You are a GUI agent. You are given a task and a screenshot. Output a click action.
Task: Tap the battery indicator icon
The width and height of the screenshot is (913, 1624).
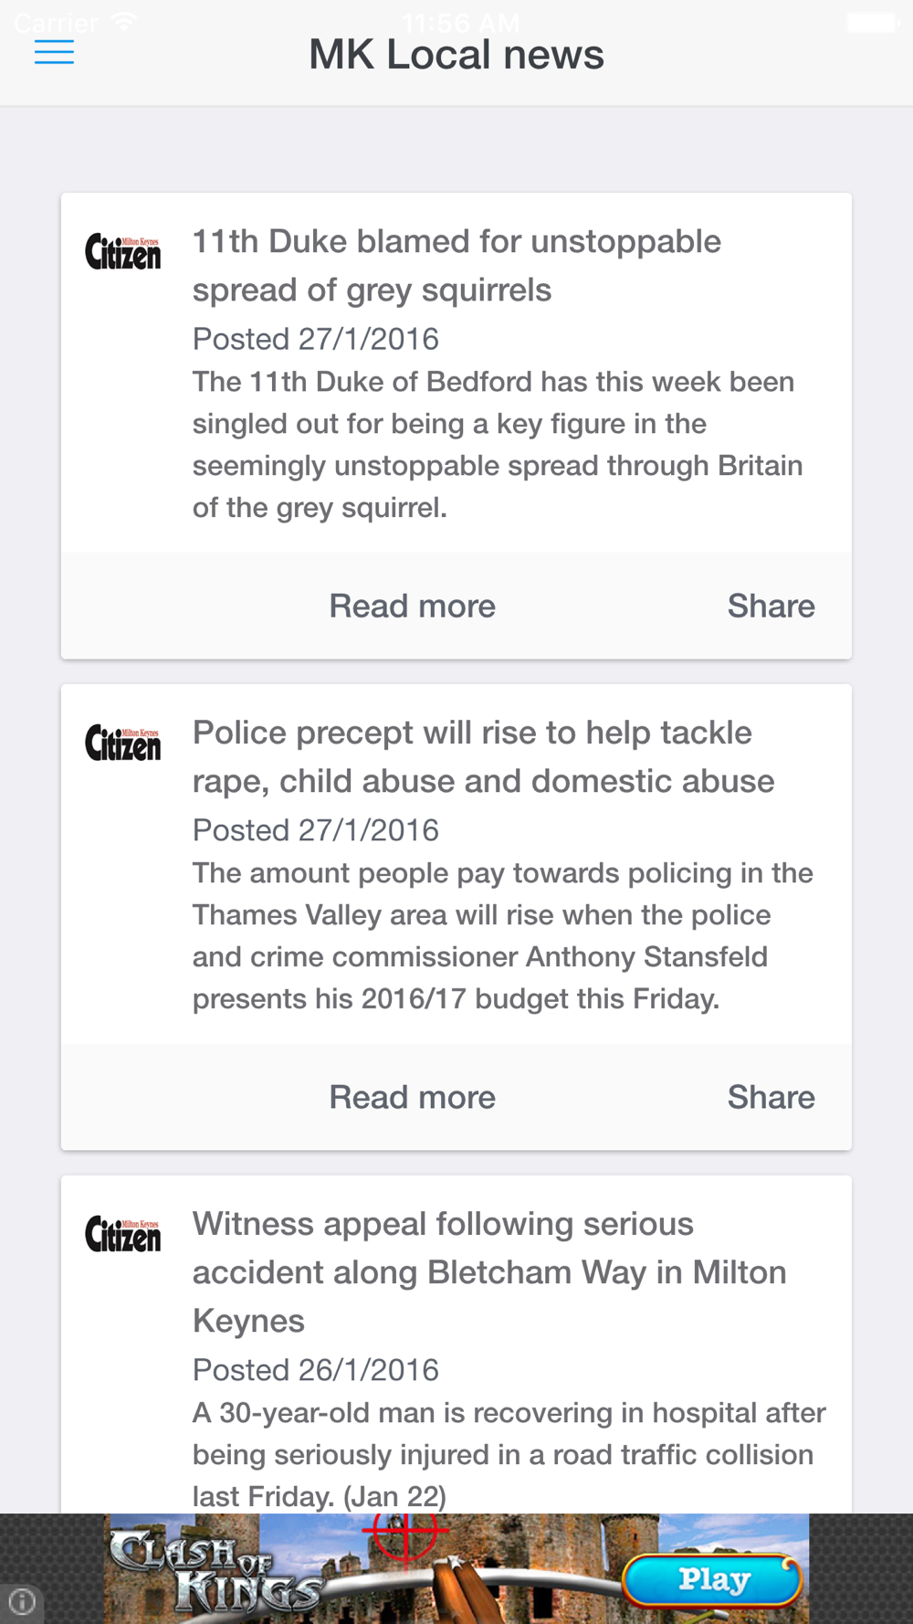[x=872, y=22]
